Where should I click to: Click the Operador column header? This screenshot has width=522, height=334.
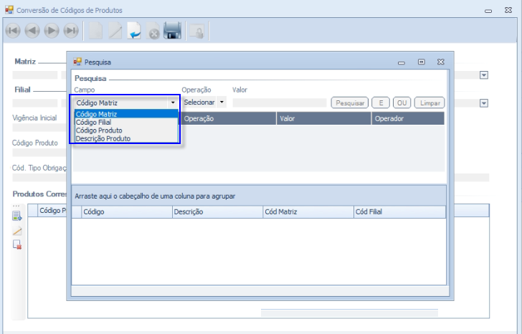tap(408, 118)
